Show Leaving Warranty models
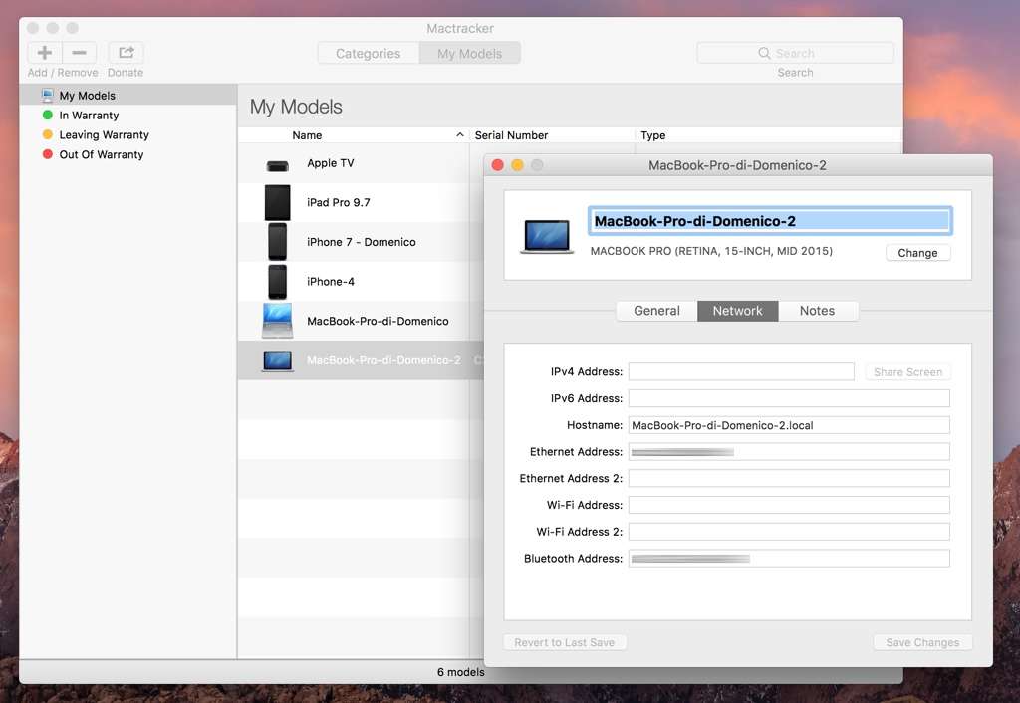Screen dimensions: 1020x703 pos(104,135)
